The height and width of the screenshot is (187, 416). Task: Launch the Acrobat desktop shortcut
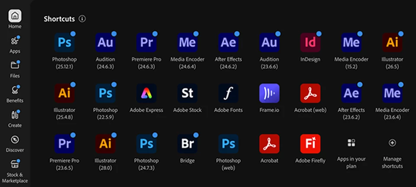tap(269, 144)
